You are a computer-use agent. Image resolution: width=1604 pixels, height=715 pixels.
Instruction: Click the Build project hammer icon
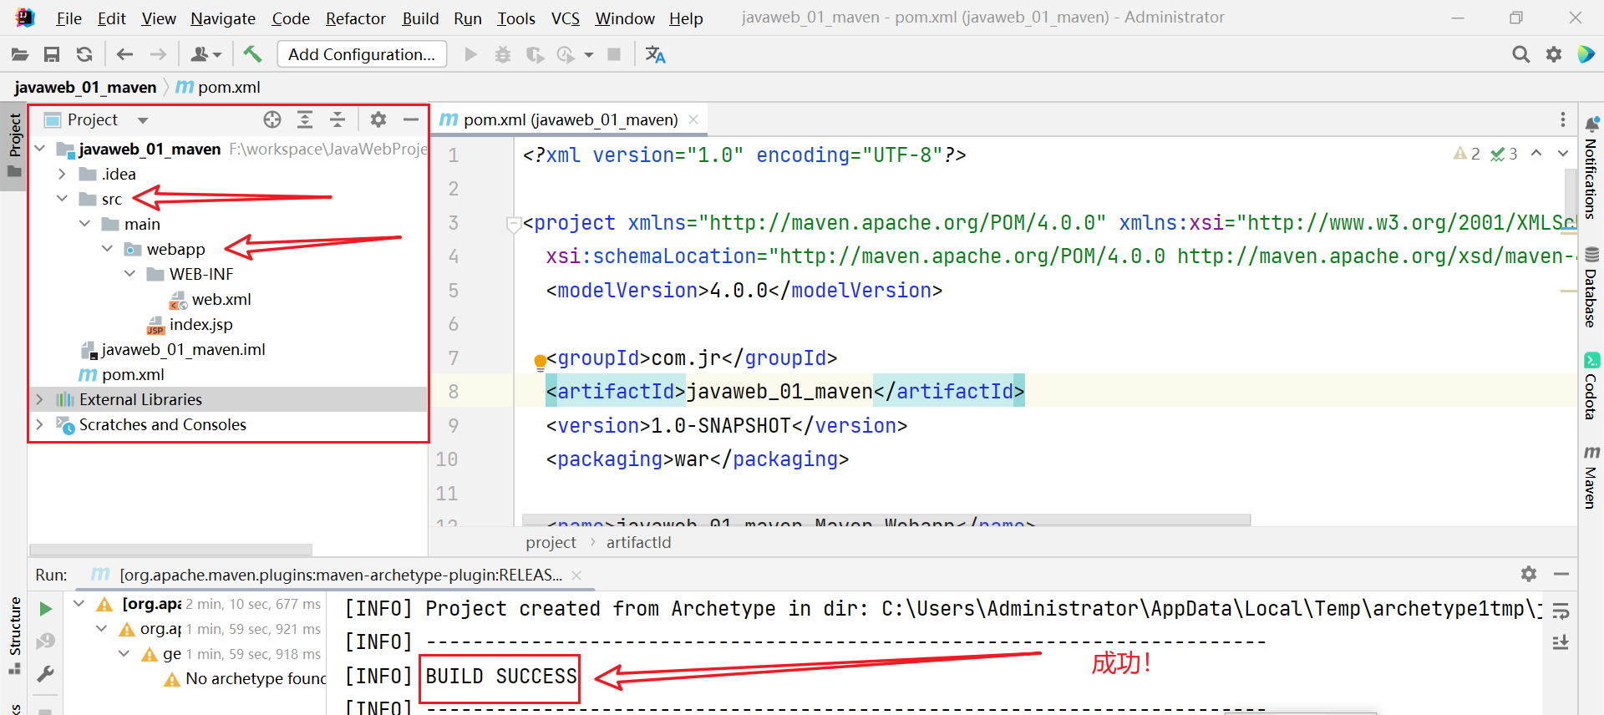pos(252,54)
